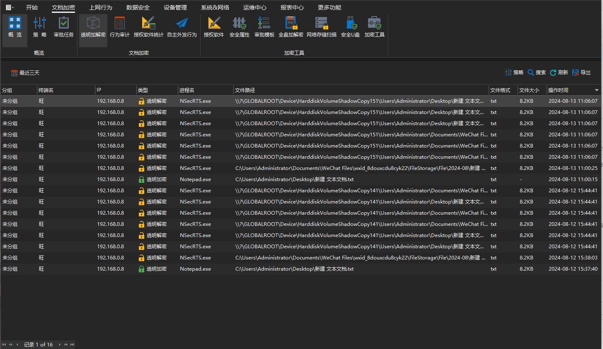Click yellow lock in the 2024-08-12 15:38:03 row
The height and width of the screenshot is (349, 603).
click(141, 258)
